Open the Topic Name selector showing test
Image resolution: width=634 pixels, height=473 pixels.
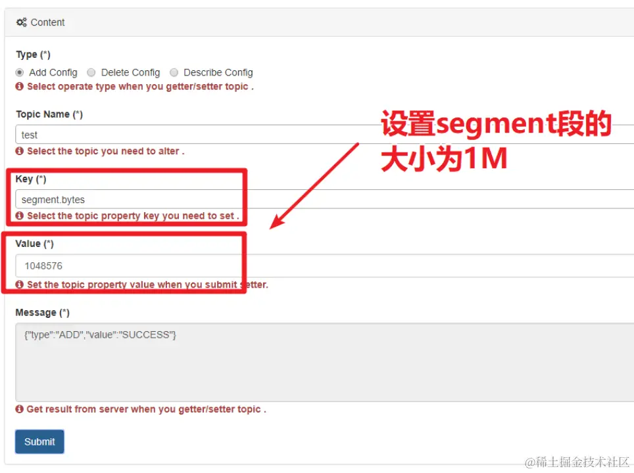[325, 135]
